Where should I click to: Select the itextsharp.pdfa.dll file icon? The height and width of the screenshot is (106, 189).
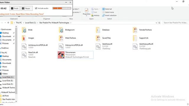(135, 47)
